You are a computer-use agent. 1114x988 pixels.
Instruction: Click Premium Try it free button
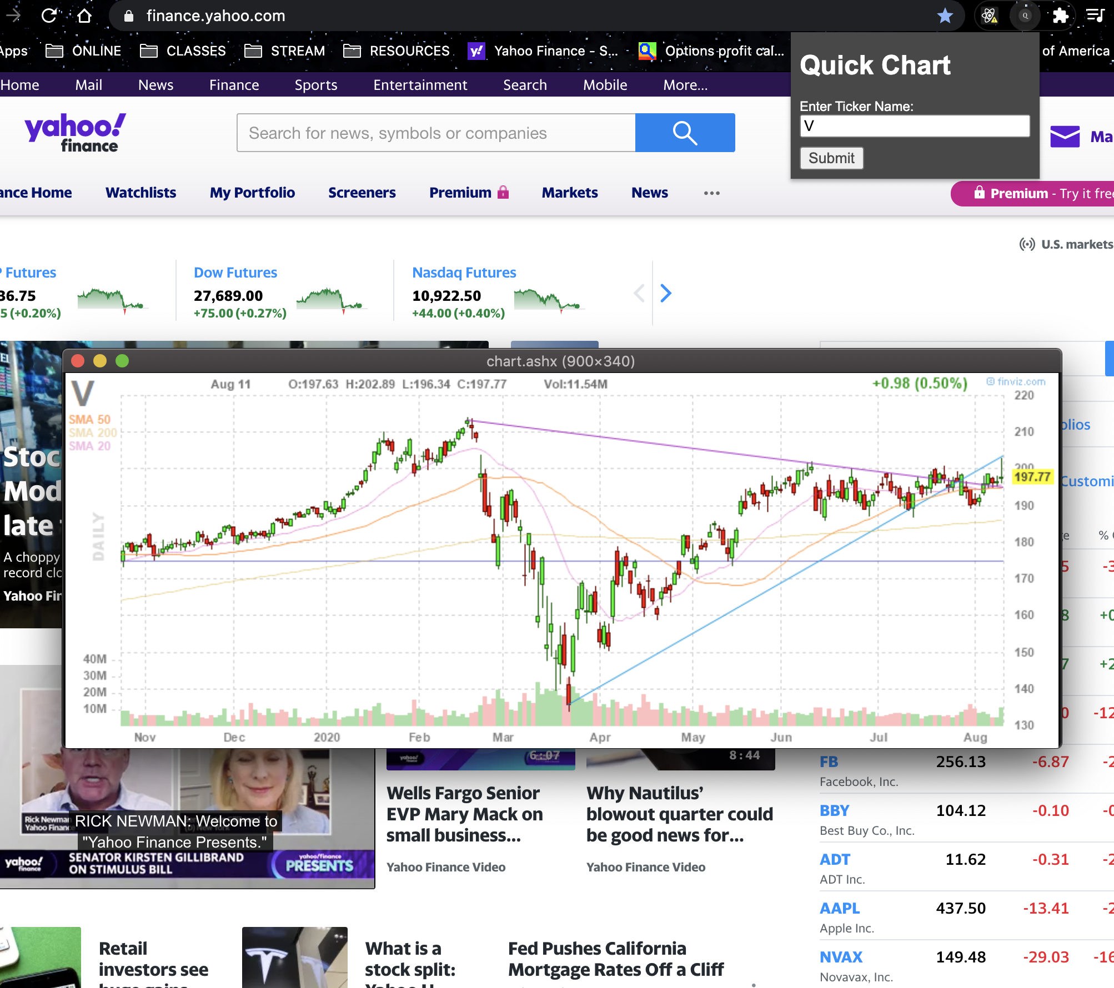[1033, 193]
